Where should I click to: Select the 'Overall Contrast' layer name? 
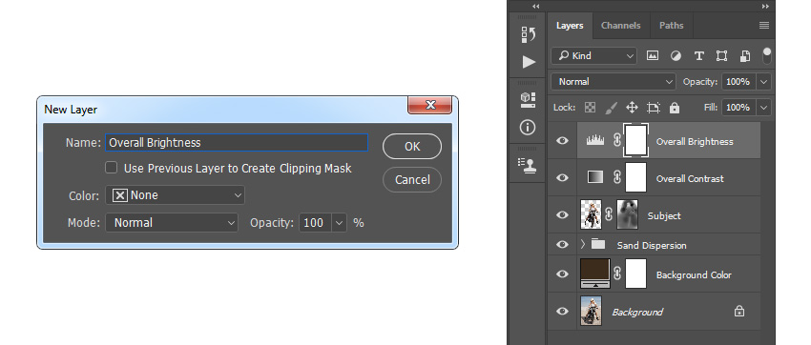[x=690, y=179]
